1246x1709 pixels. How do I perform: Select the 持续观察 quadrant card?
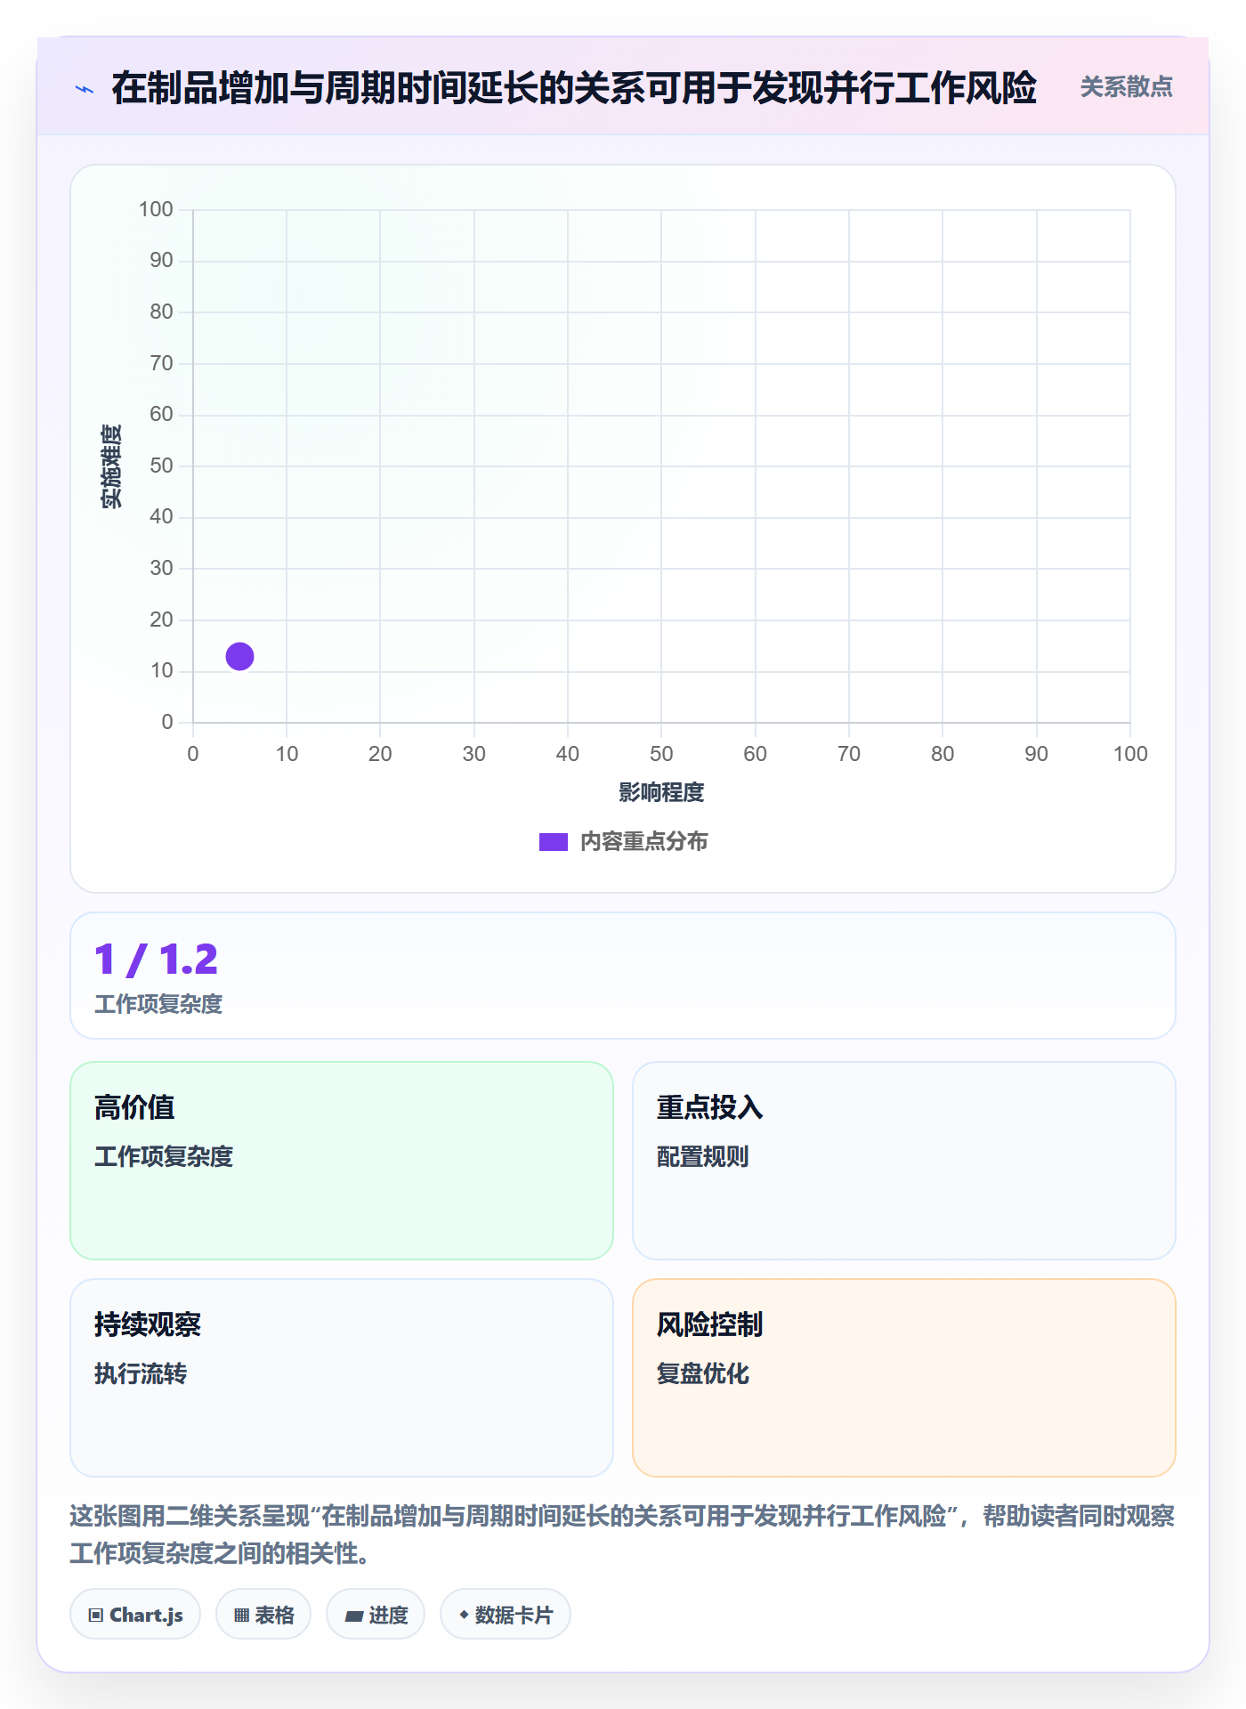coord(342,1377)
